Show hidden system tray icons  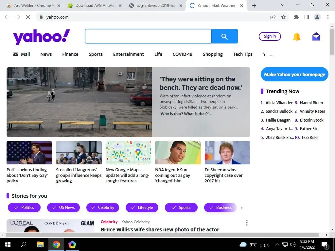tap(277, 244)
